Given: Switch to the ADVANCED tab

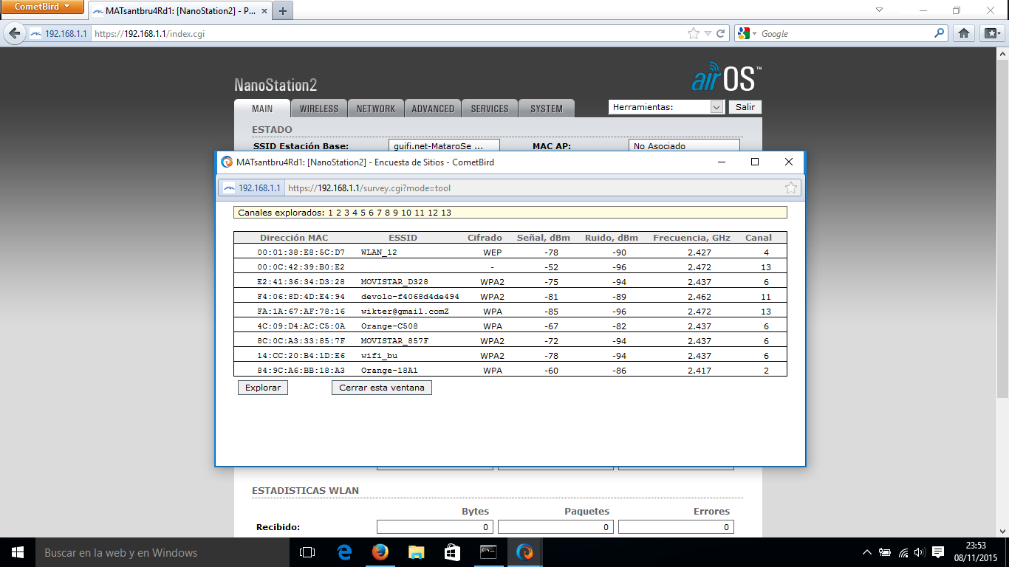Looking at the screenshot, I should [433, 109].
